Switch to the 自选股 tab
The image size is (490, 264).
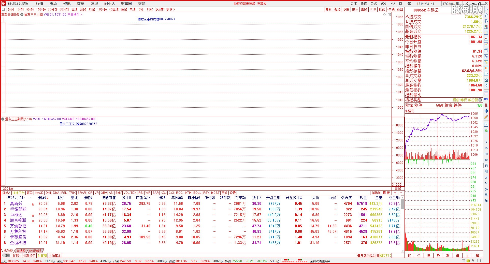coord(21,251)
